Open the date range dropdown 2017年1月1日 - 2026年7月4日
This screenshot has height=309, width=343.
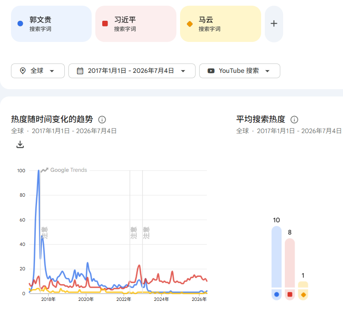coord(132,71)
